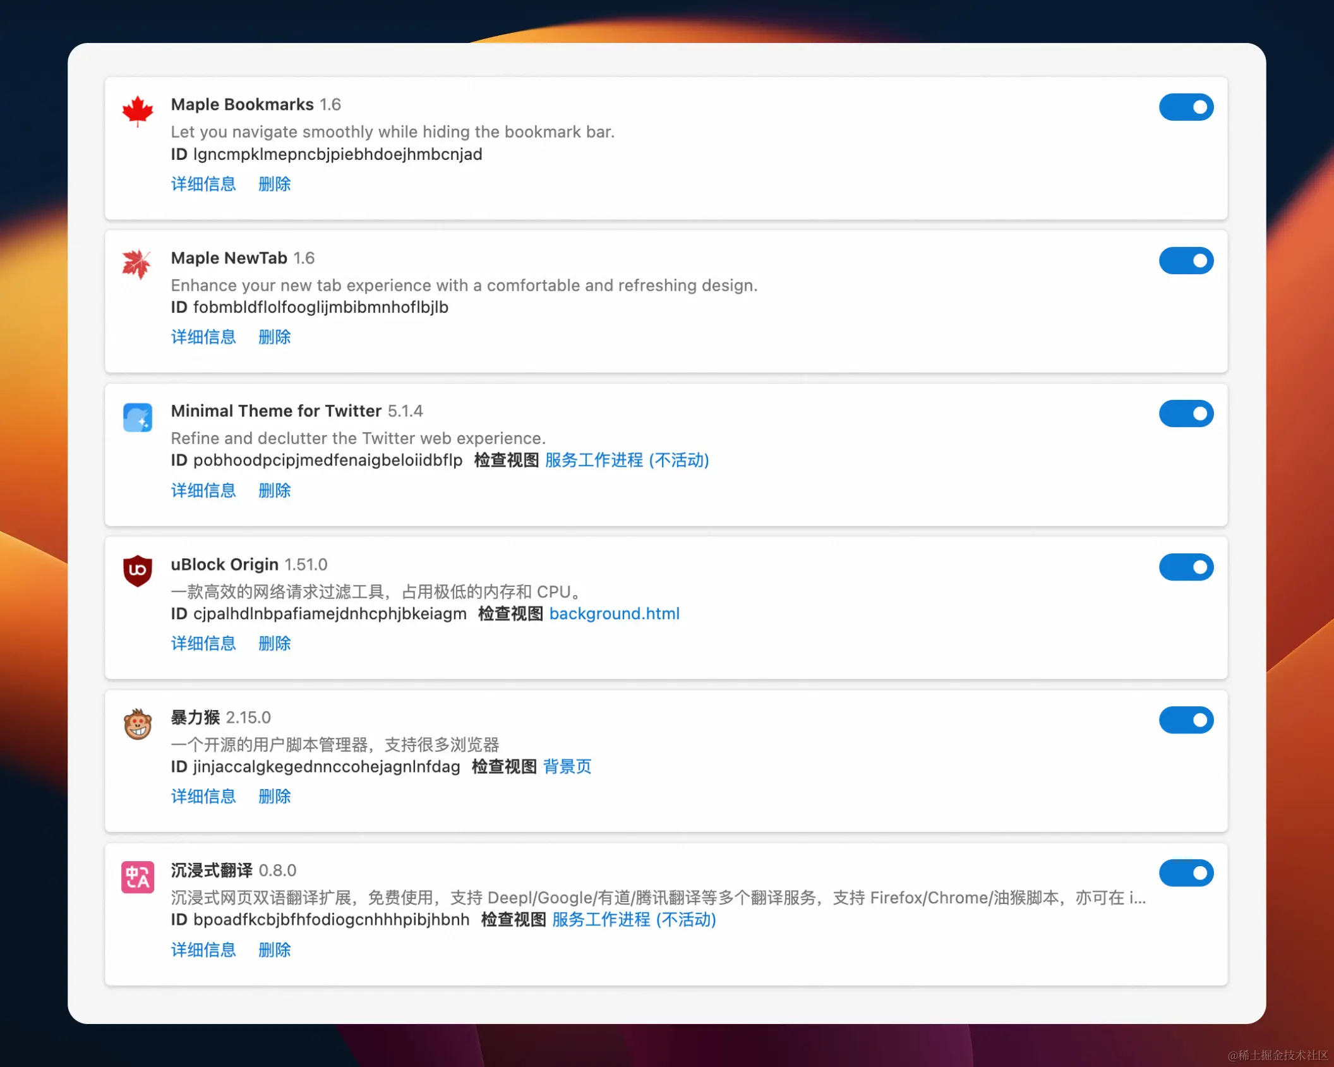1334x1067 pixels.
Task: Disable the 暴力猴 extension switch
Action: click(x=1186, y=720)
